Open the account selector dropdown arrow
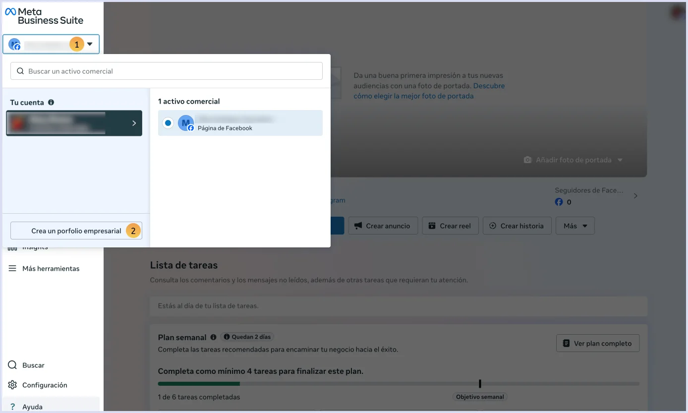688x413 pixels. point(90,44)
